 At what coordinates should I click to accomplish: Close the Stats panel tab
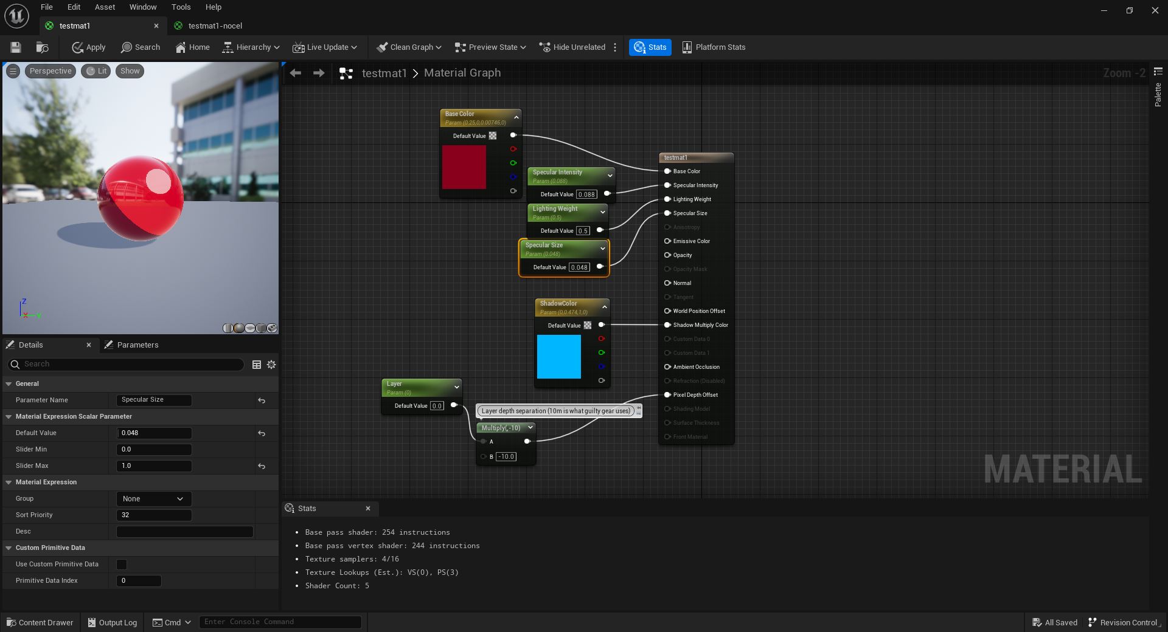click(x=368, y=509)
